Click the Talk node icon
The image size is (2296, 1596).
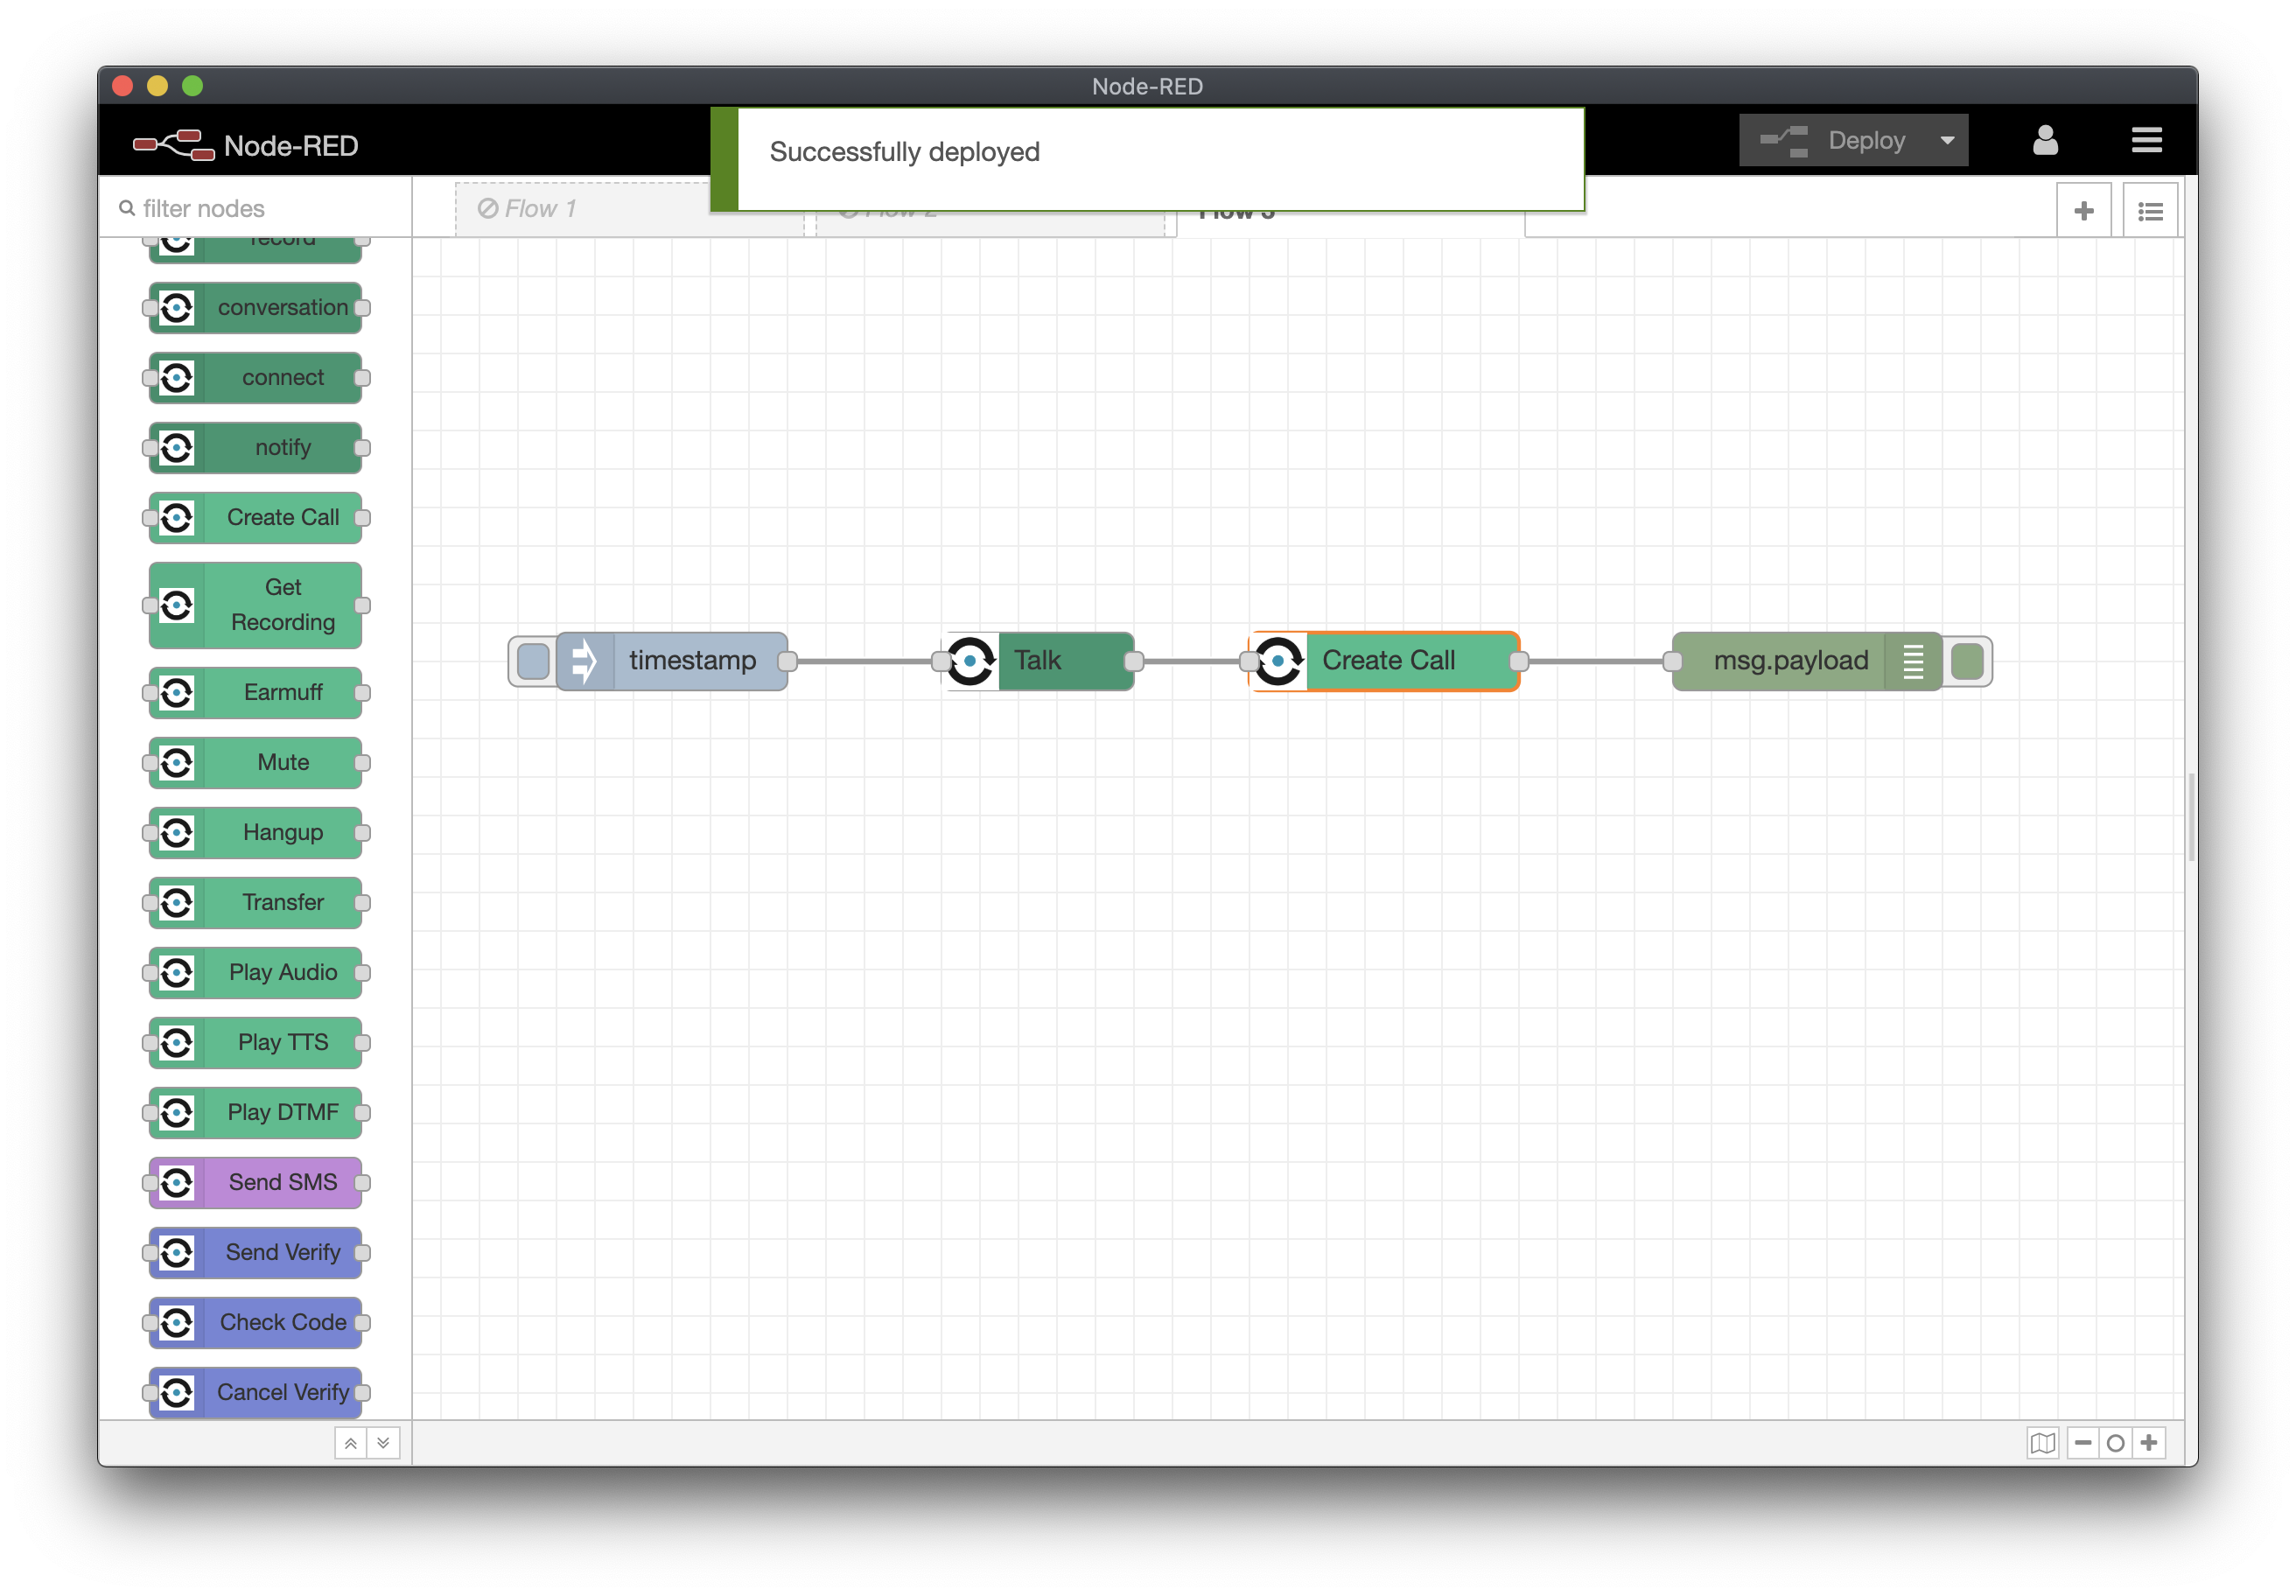972,661
